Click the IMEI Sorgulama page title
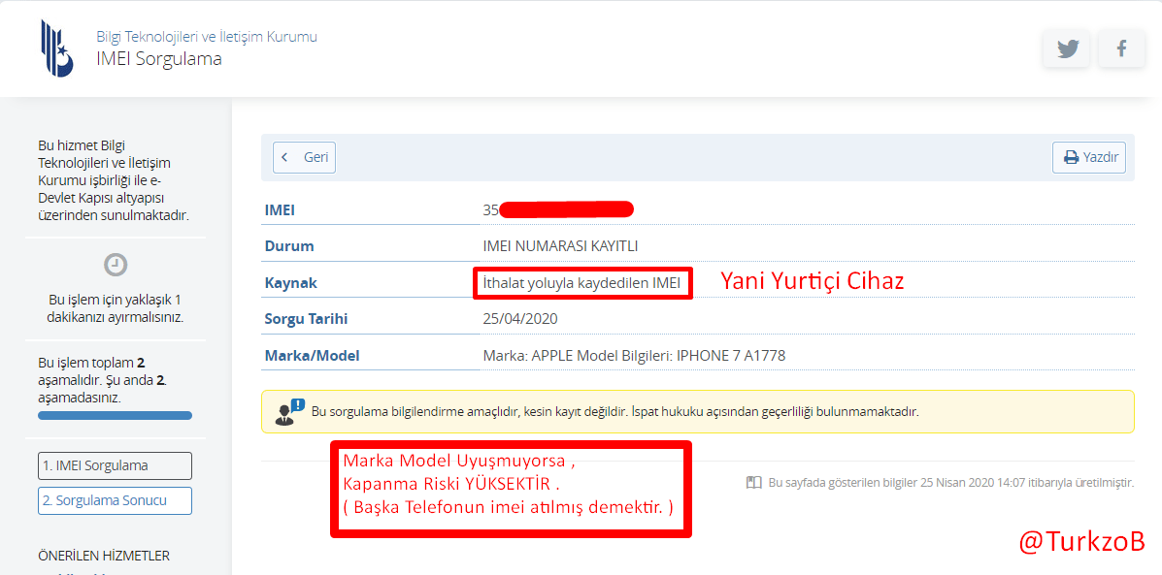 158,58
